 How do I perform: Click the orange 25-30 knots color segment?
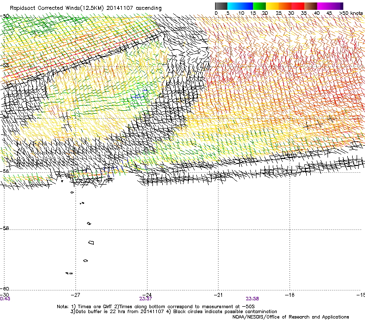pyautogui.click(x=285, y=6)
